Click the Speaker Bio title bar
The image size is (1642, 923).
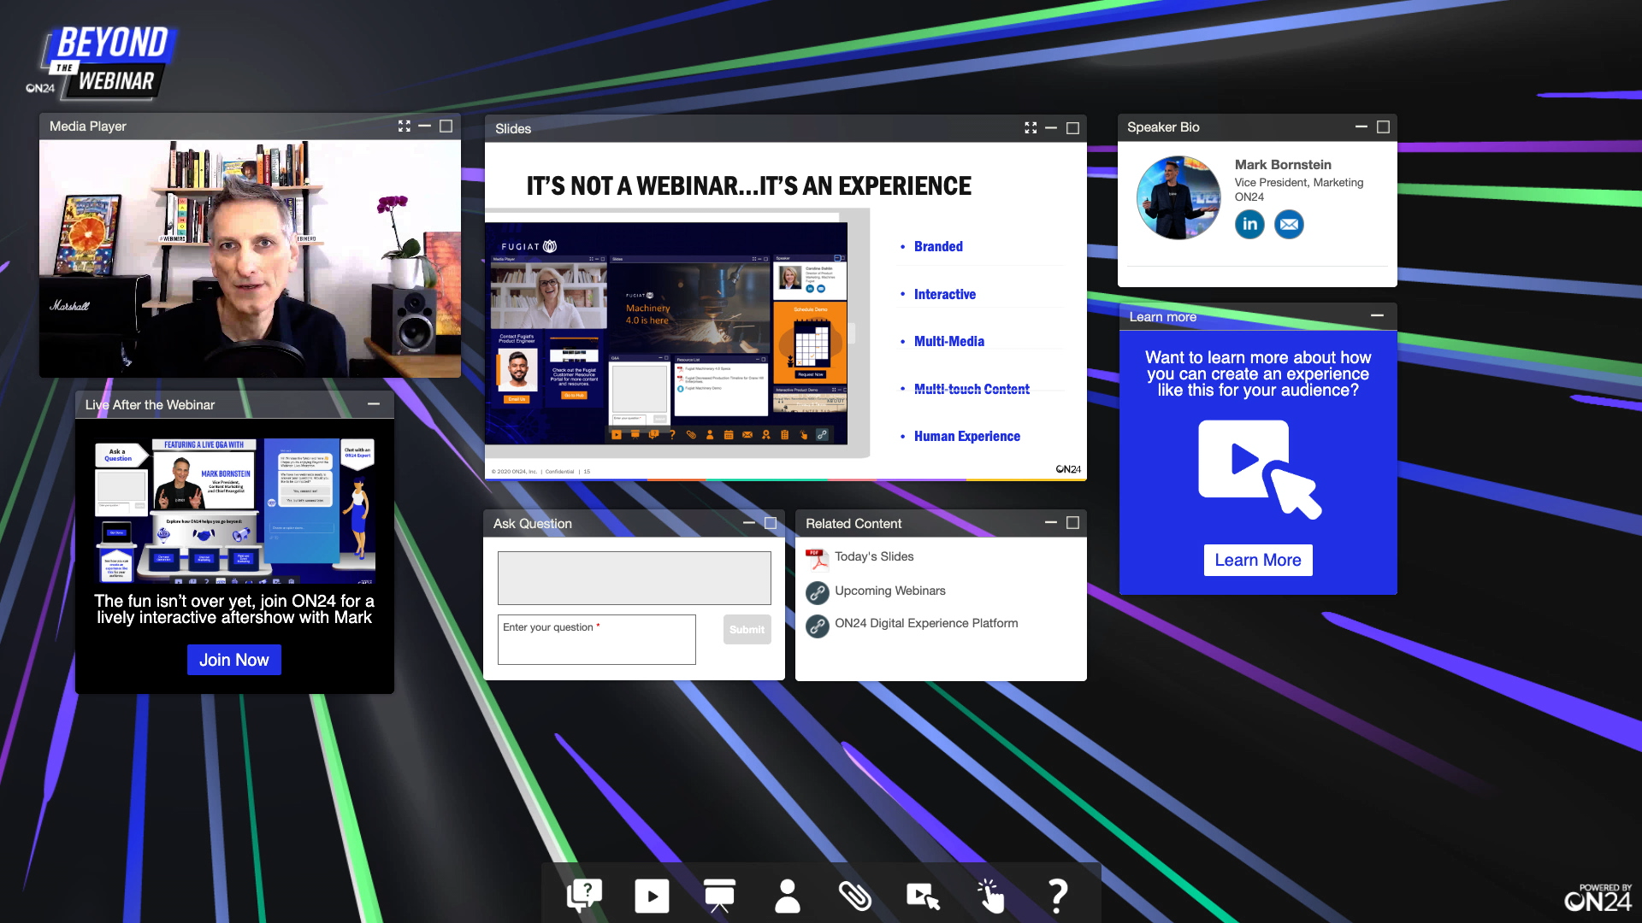point(1257,126)
